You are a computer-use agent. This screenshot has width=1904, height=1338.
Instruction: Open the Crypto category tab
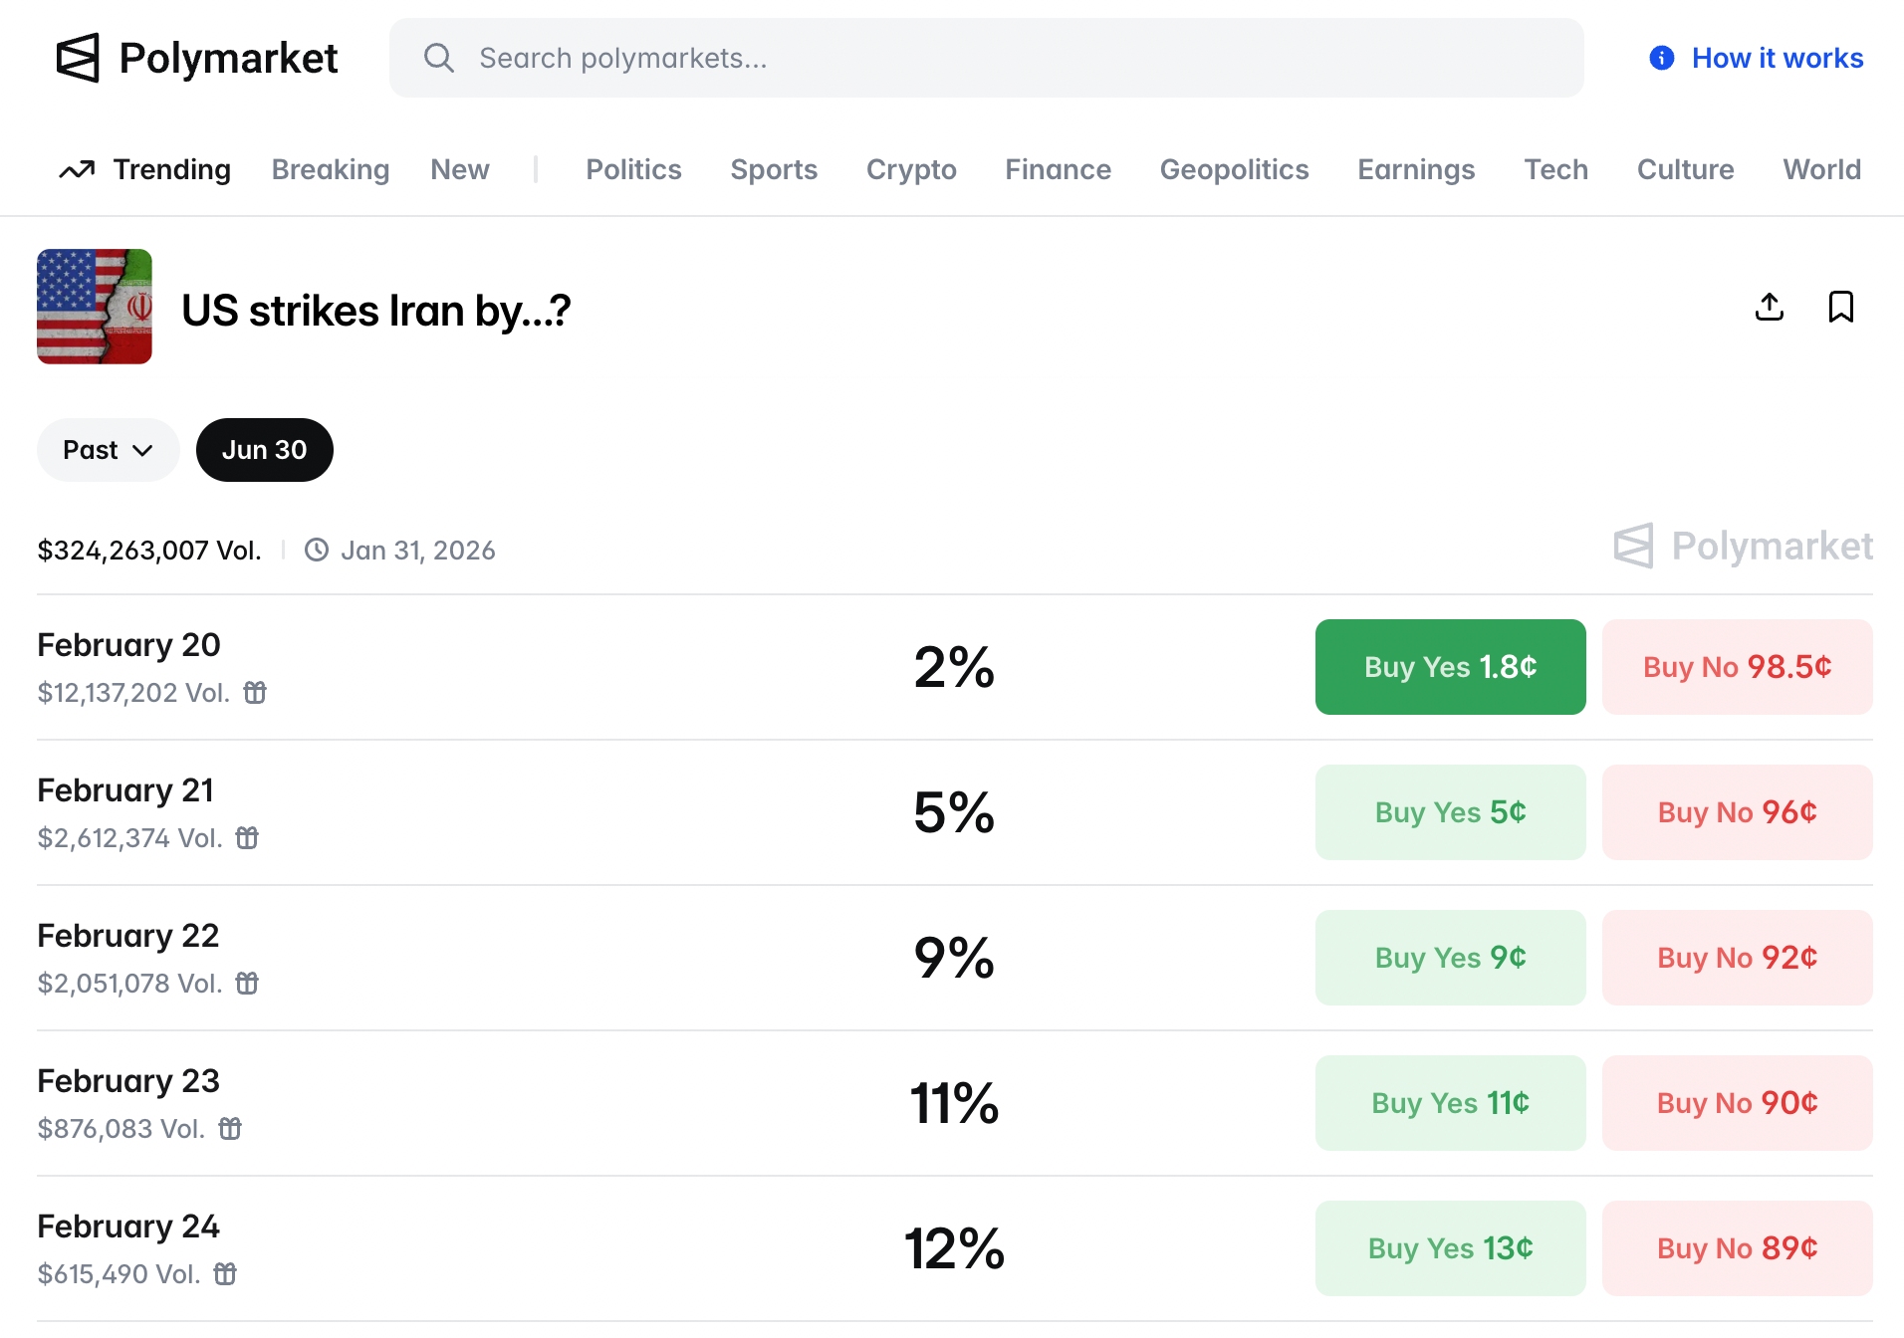click(910, 169)
